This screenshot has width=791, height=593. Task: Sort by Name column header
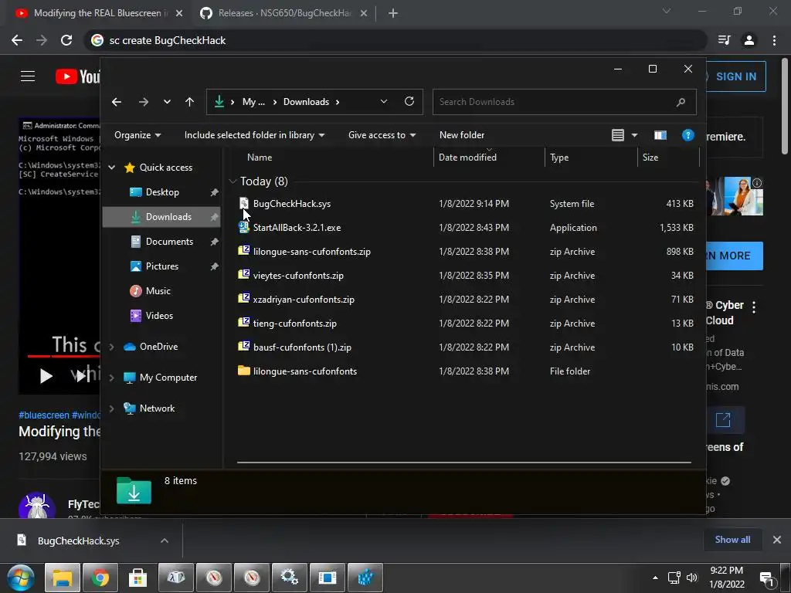click(x=260, y=158)
